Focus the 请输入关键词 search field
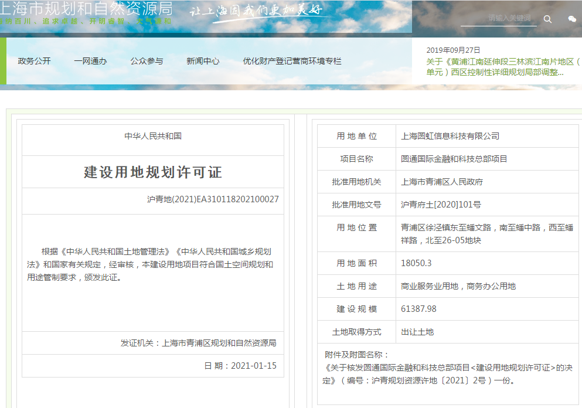 499,19
